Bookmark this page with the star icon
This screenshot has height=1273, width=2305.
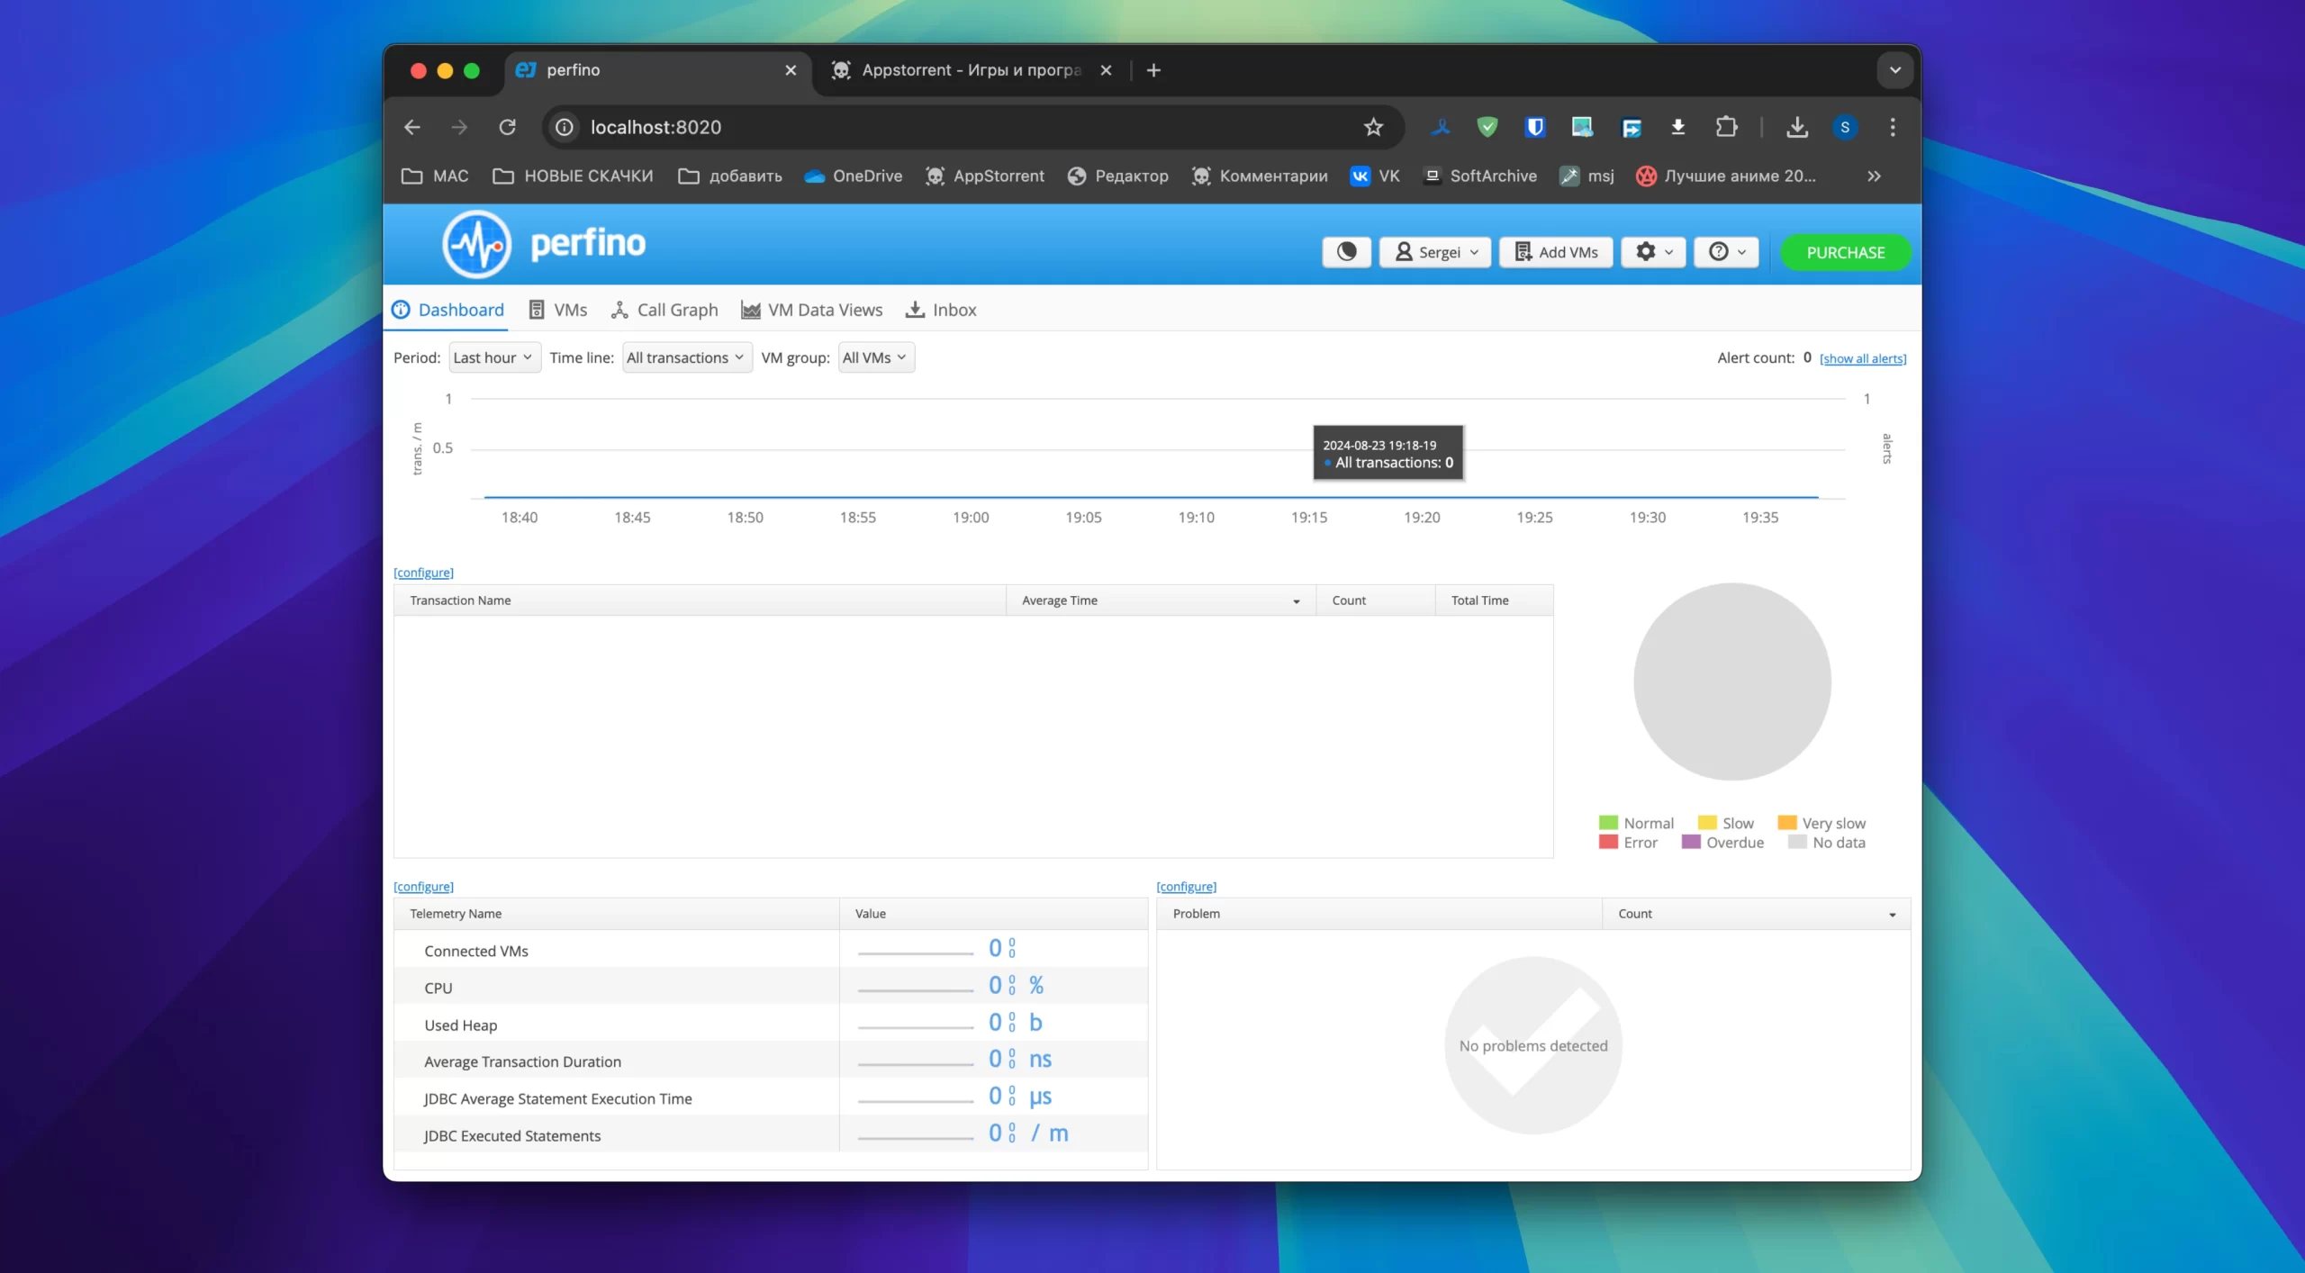1372,127
